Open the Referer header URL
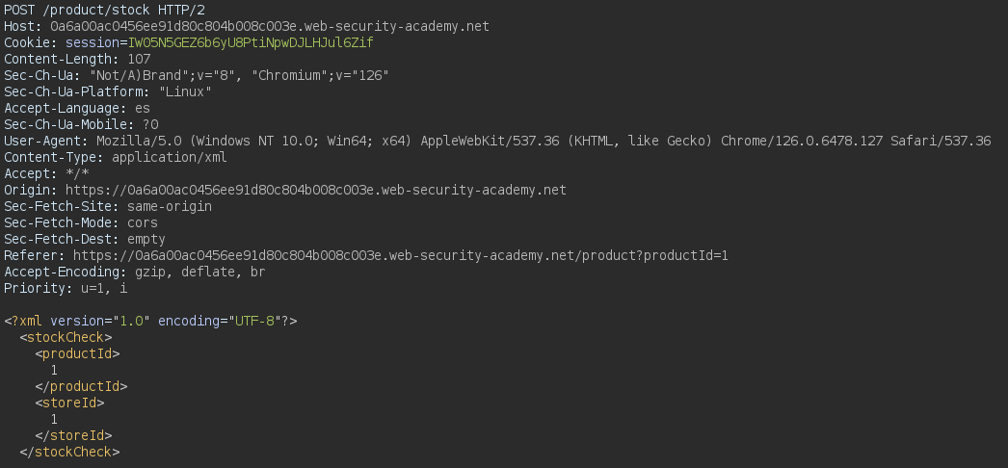1008x468 pixels. tap(401, 255)
